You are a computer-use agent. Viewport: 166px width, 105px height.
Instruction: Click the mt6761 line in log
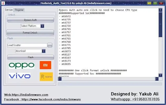pos(65,36)
